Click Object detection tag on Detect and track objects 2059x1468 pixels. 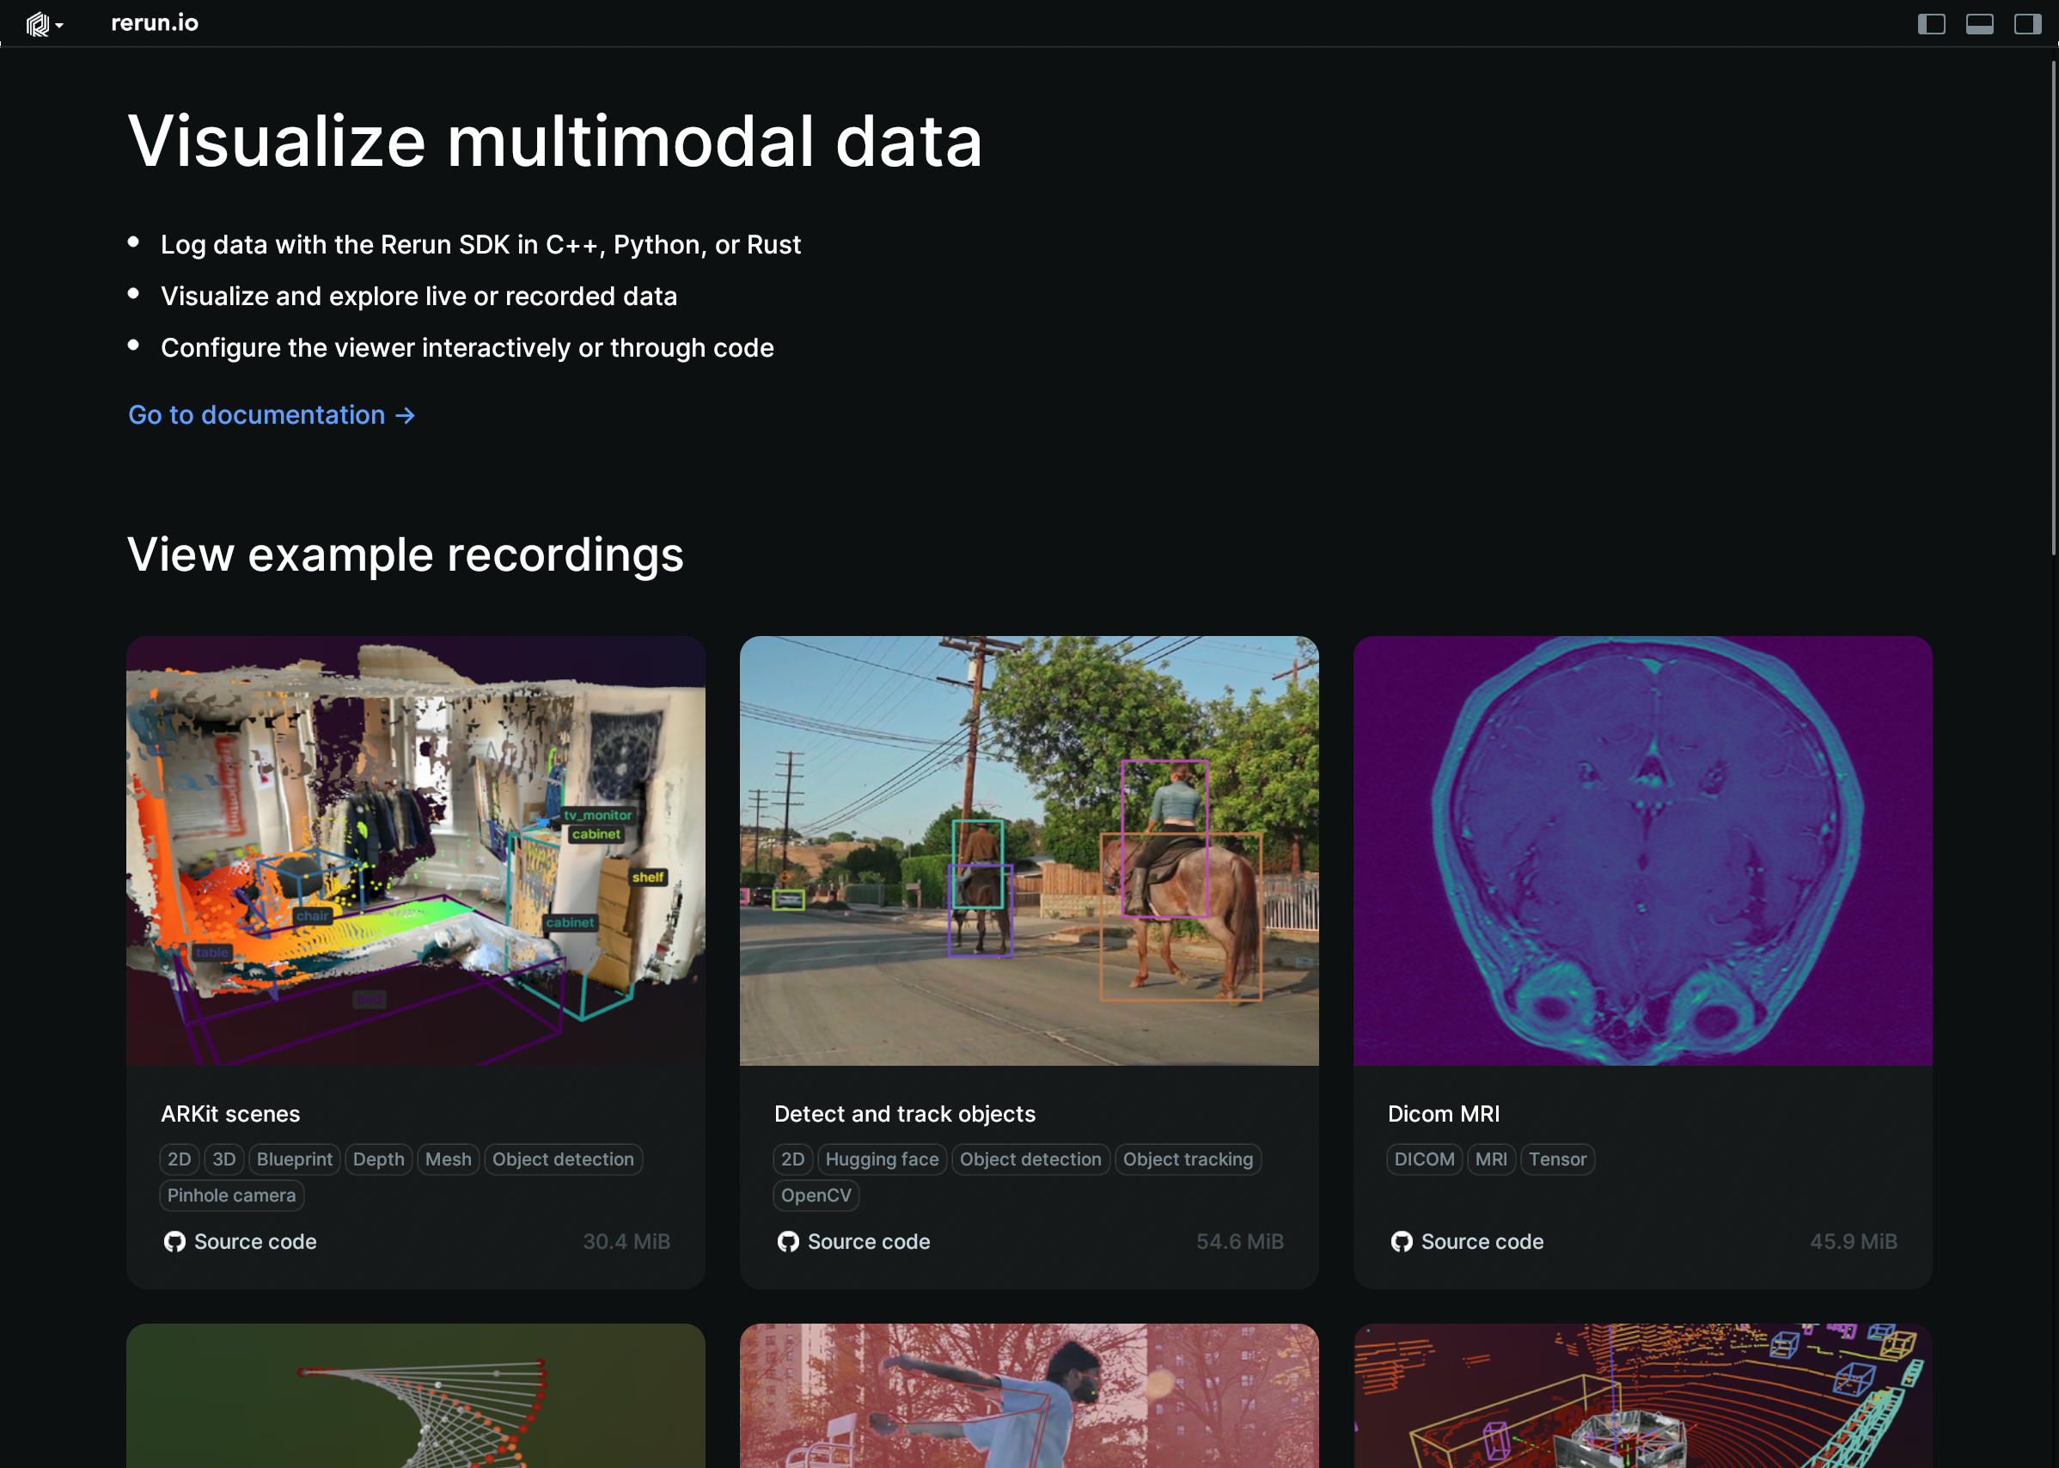1030,1159
